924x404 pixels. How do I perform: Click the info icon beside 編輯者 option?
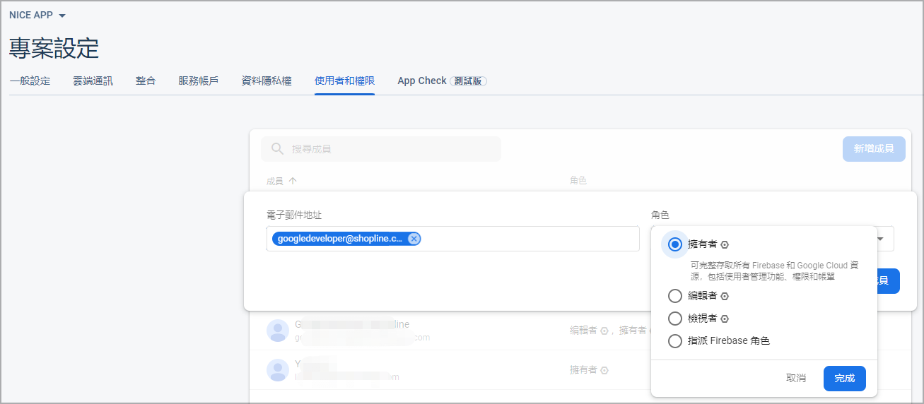click(725, 296)
